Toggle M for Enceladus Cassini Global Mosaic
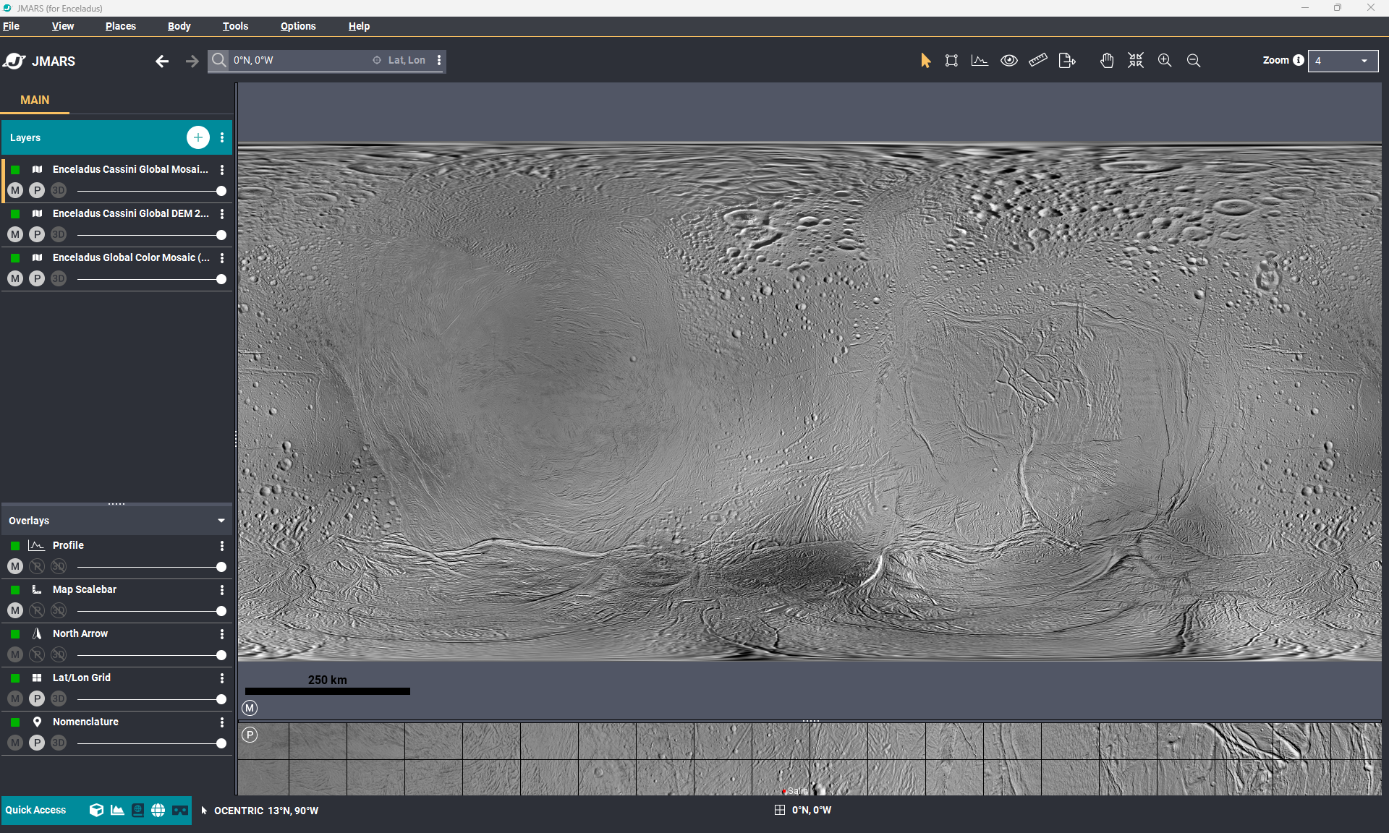 point(15,191)
